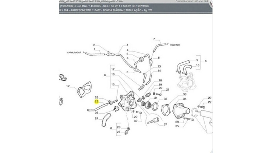This screenshot has height=153, width=272.
Task: Click the highlighted part number 23
Action: tap(97, 101)
